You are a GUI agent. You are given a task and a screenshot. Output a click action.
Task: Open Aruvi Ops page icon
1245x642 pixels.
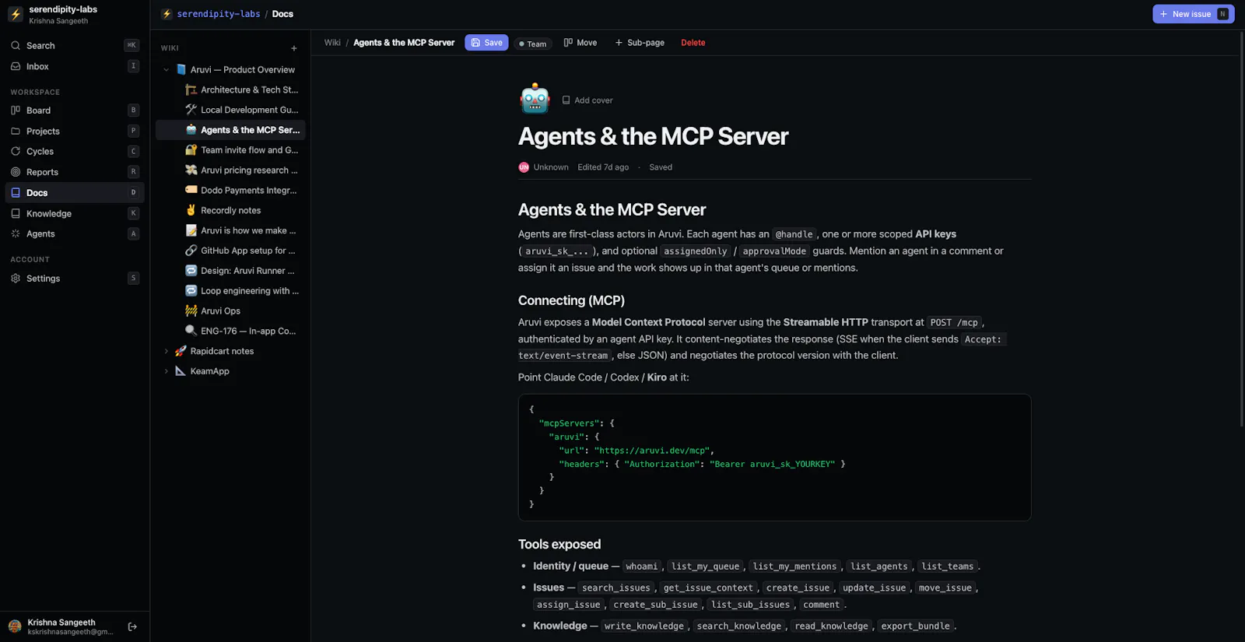point(191,310)
